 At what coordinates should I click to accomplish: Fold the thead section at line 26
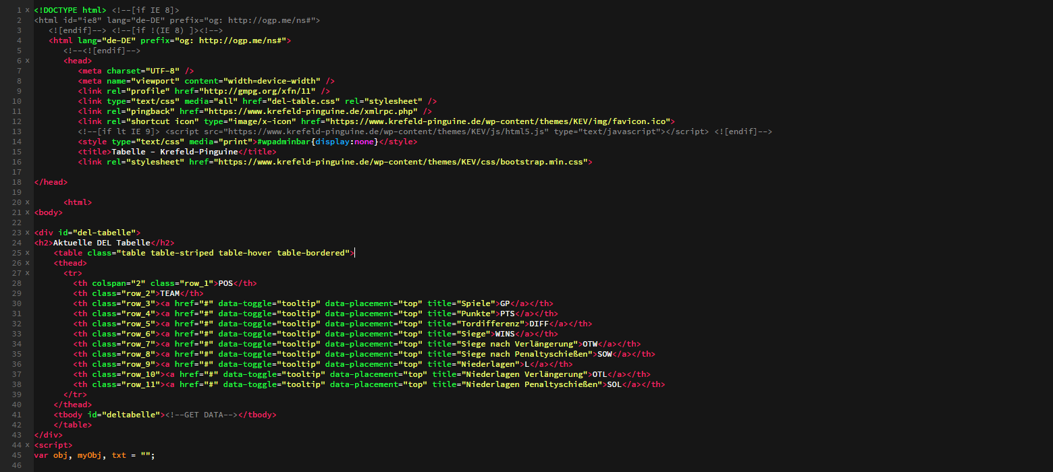coord(26,262)
